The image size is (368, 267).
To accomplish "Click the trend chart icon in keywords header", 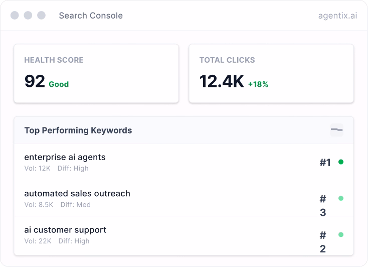I will 337,130.
